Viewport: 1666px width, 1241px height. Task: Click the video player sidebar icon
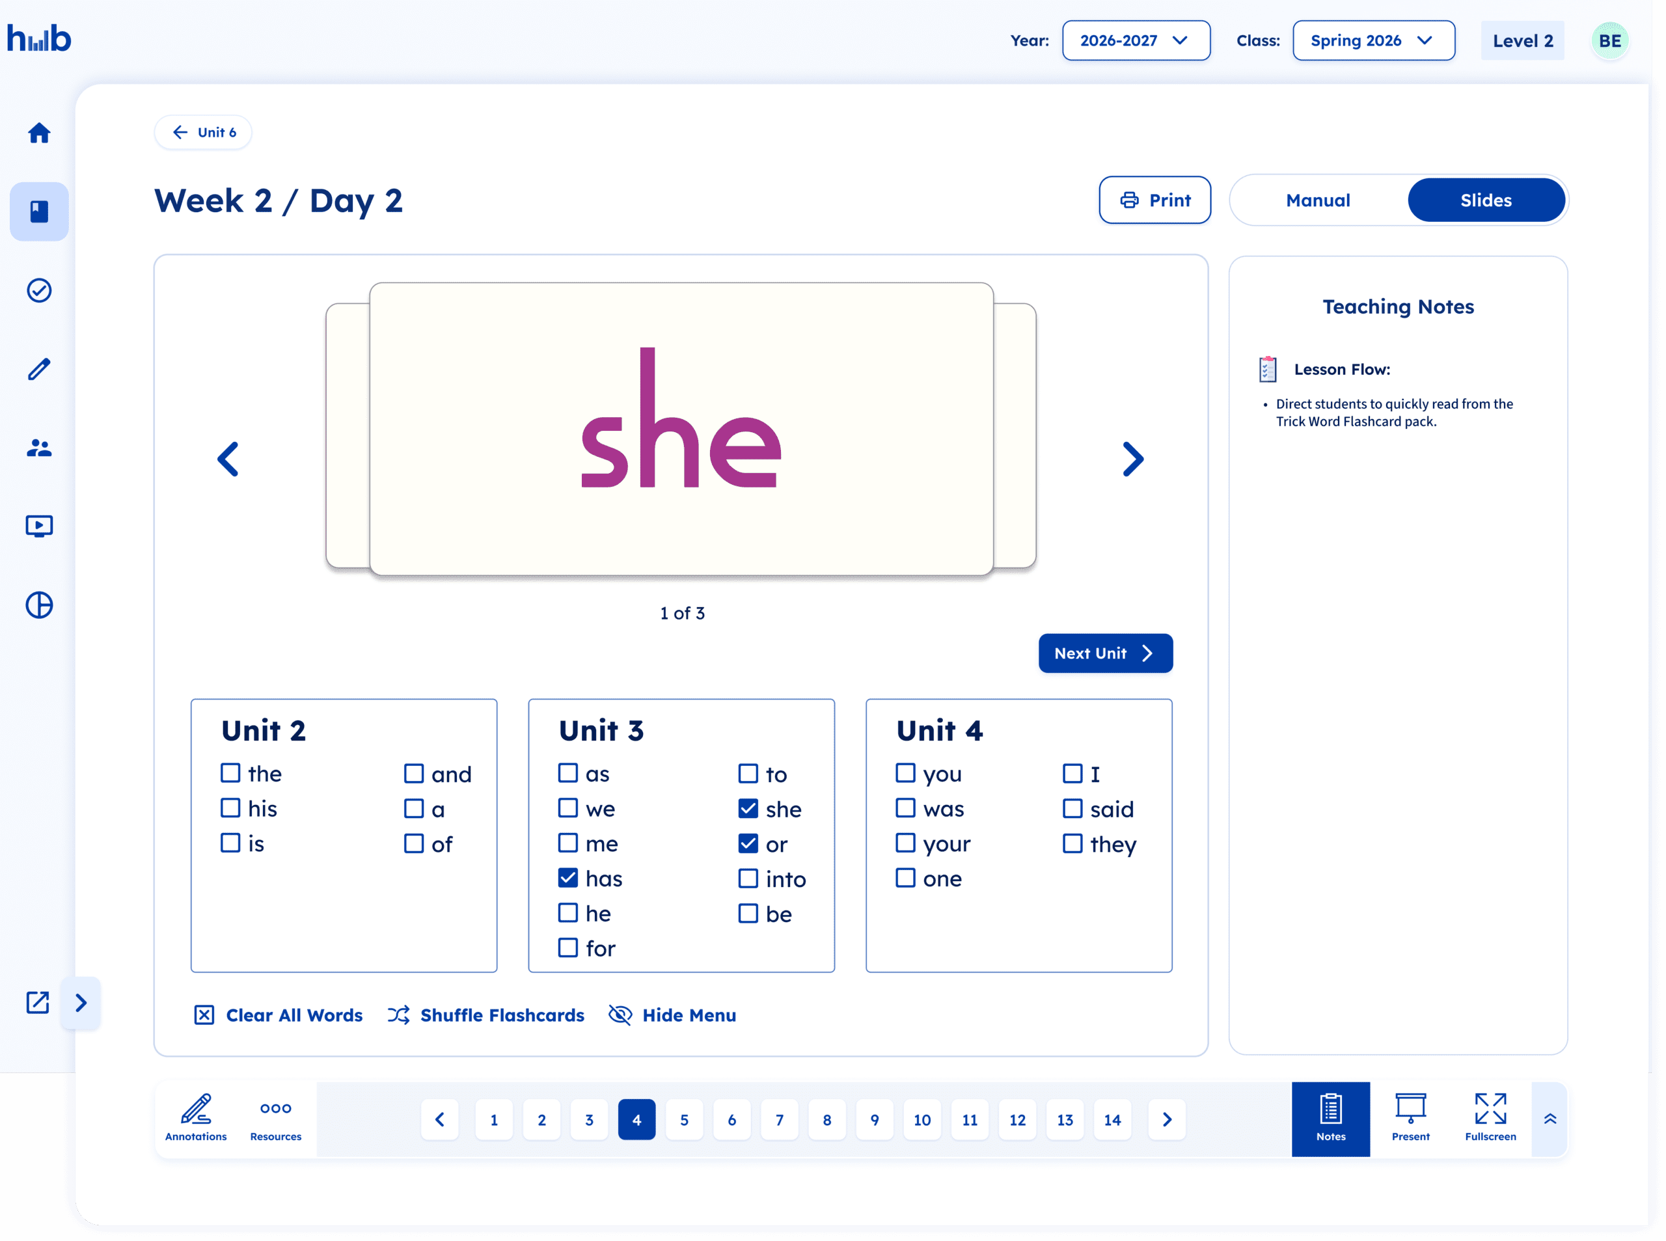(x=39, y=526)
